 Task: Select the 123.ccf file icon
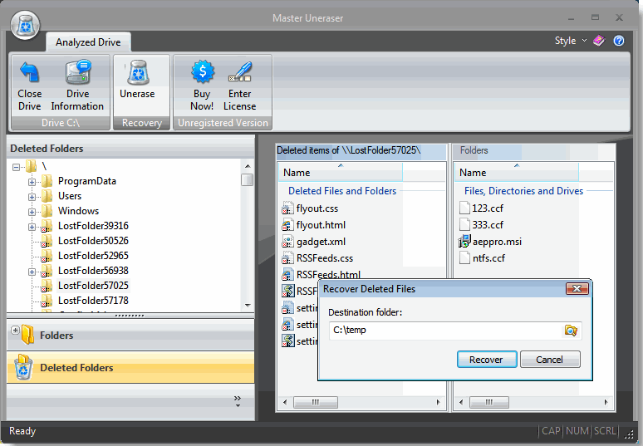pyautogui.click(x=464, y=208)
